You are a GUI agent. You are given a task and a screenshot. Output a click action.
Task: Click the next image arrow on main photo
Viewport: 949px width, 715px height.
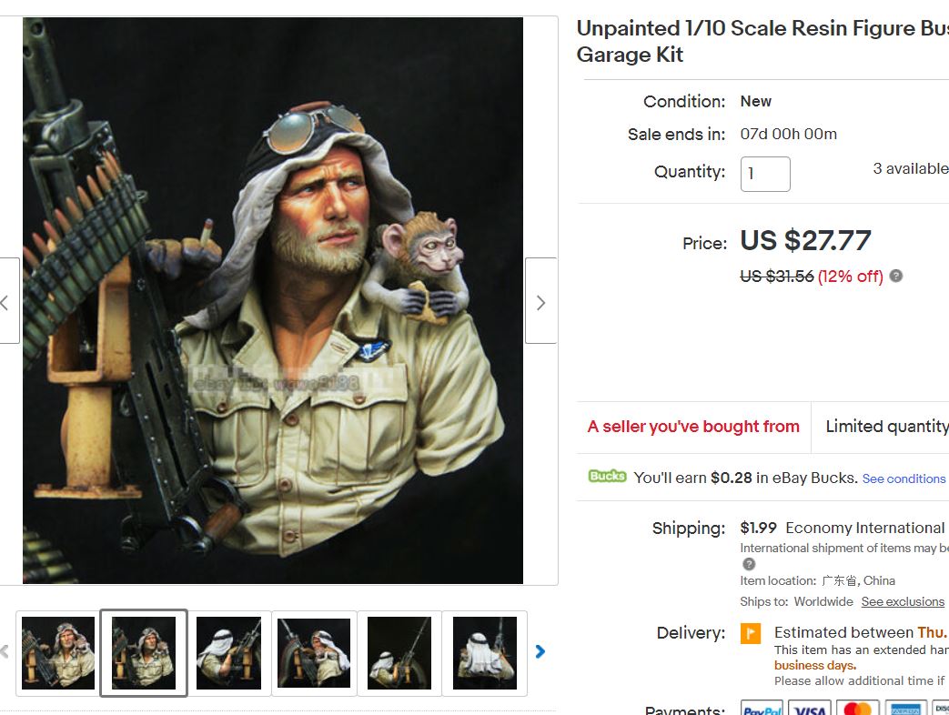coord(540,301)
